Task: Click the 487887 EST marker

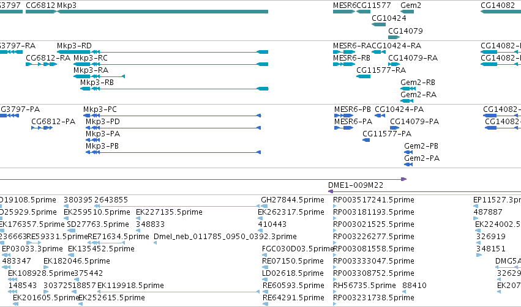Action: click(476, 218)
